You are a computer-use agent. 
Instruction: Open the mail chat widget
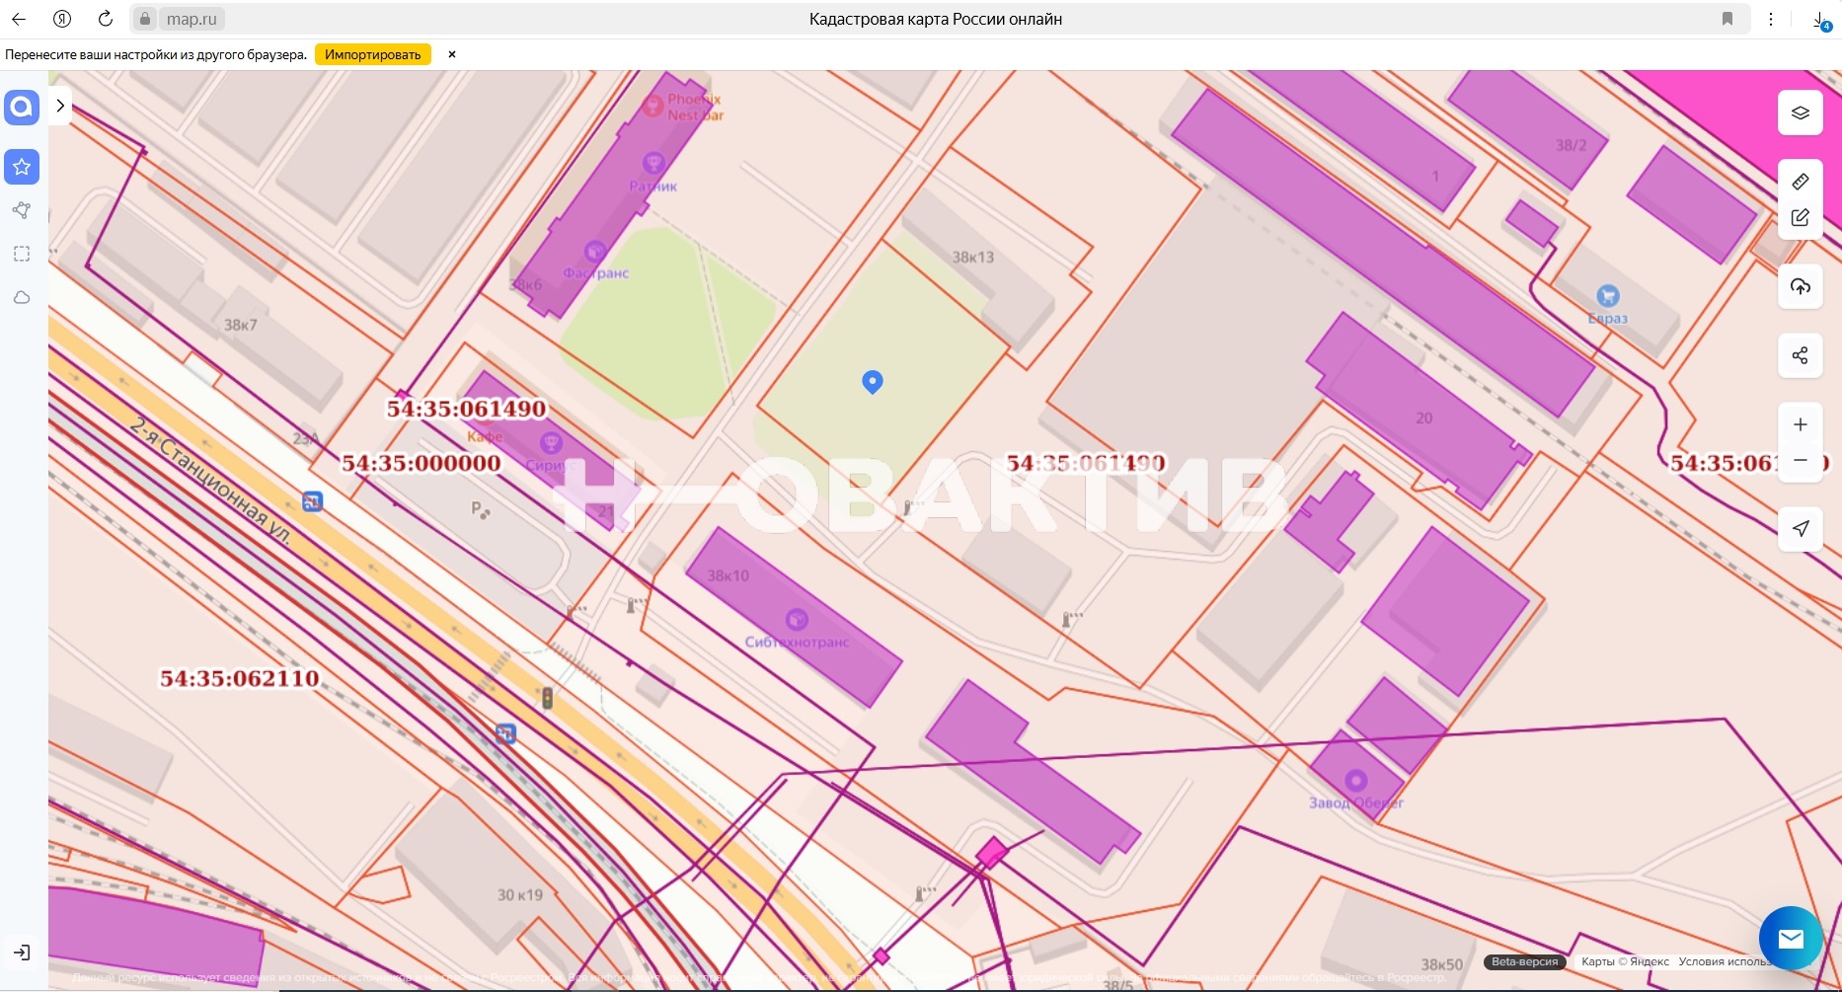pos(1790,938)
